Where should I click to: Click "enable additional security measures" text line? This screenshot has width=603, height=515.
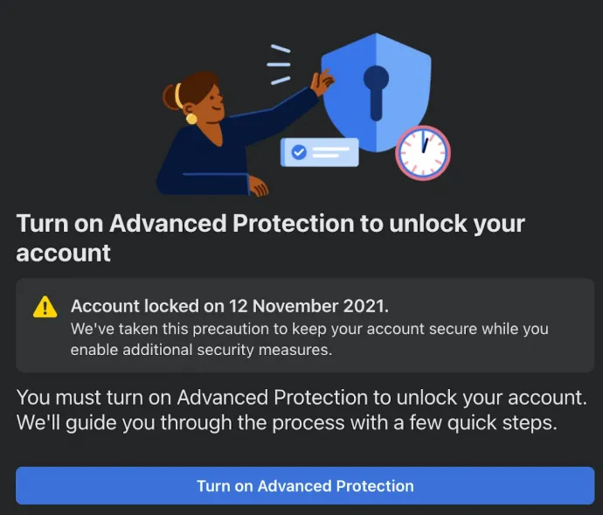(x=201, y=350)
